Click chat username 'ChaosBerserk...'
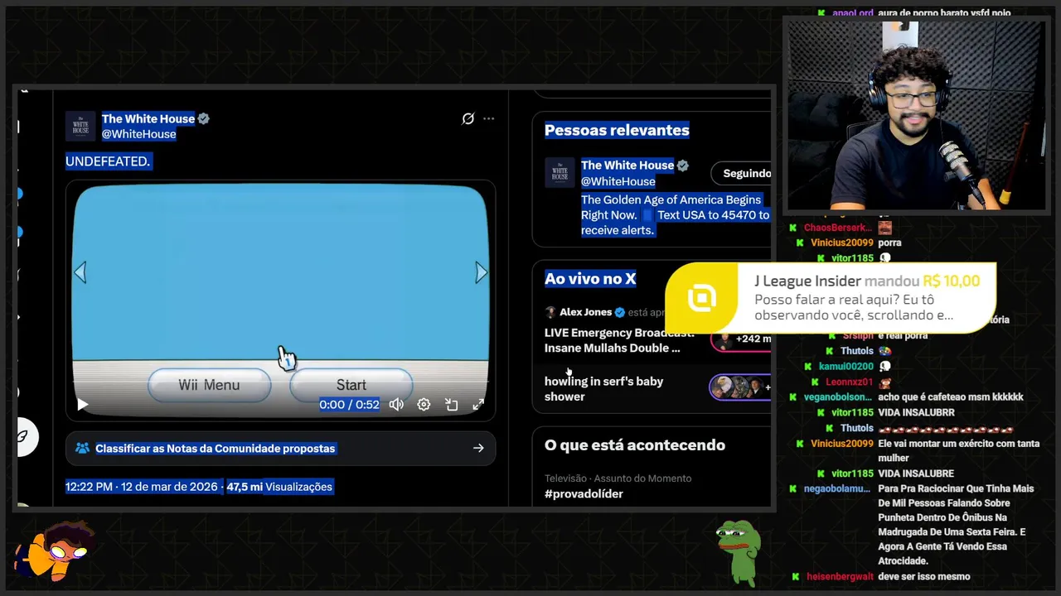Image resolution: width=1061 pixels, height=596 pixels. click(x=838, y=228)
